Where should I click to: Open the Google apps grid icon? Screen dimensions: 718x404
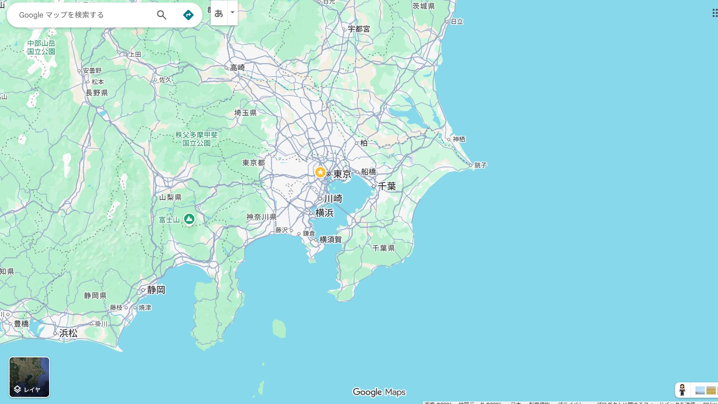715,13
